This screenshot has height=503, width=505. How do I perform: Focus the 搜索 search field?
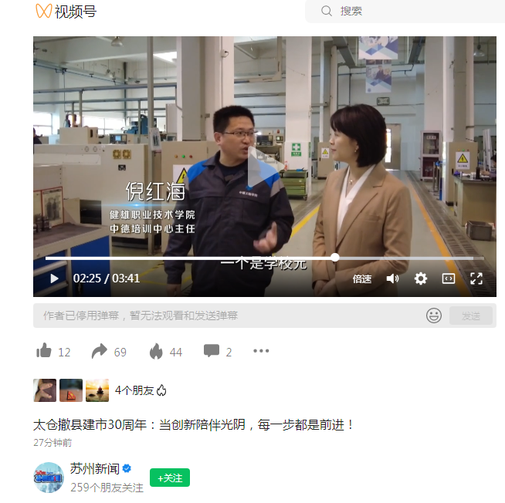click(405, 12)
